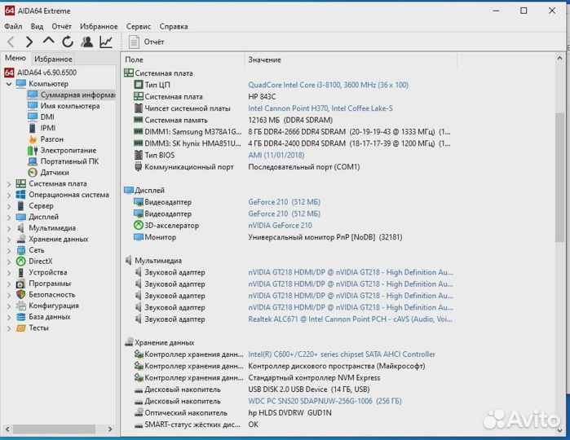570x440 pixels.
Task: Open Портативный ПК via its laptop icon
Action: tap(33, 161)
